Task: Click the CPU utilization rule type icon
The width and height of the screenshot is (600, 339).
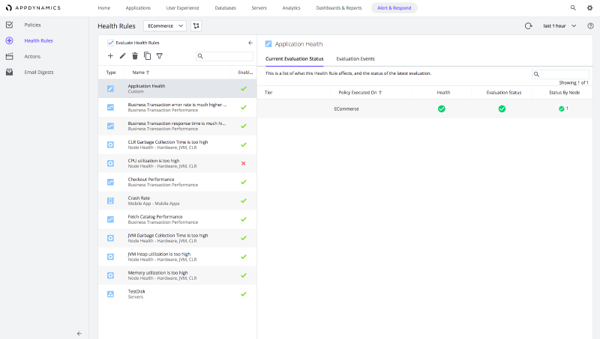Action: [110, 163]
